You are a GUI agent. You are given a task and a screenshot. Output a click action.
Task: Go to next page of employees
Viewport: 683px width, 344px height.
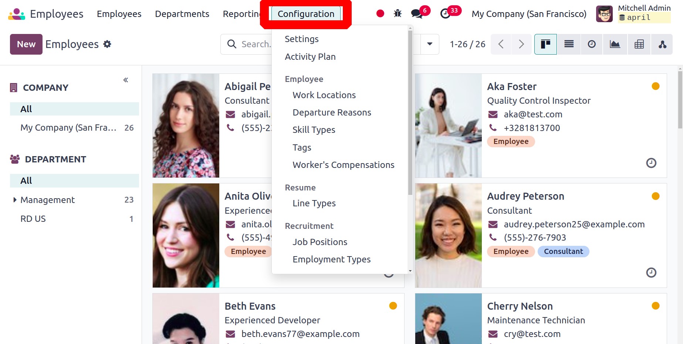tap(521, 44)
